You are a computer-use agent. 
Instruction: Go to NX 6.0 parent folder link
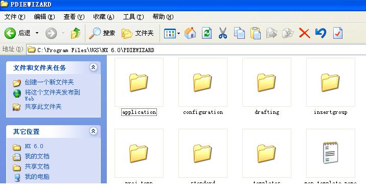point(34,146)
